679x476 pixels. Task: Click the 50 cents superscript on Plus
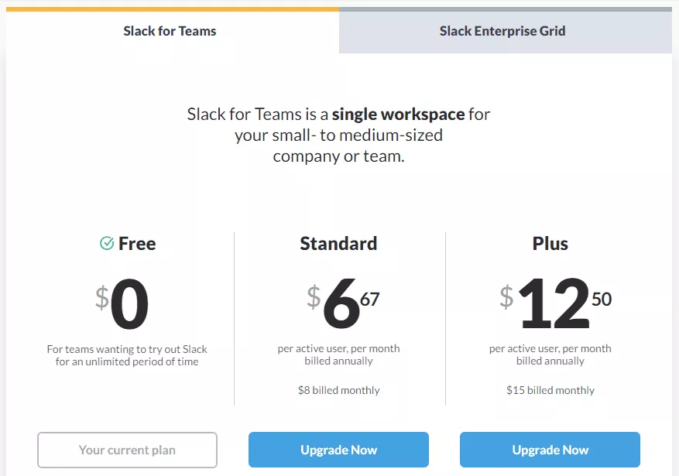(x=602, y=299)
